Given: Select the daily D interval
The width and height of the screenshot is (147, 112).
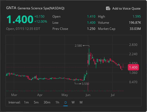Looking at the screenshot, I should point(66,102).
